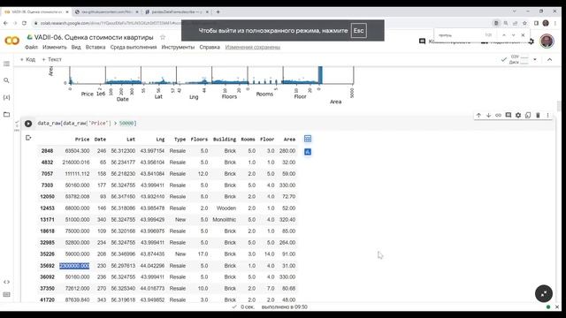Add a code cell with + Код

pyautogui.click(x=27, y=59)
